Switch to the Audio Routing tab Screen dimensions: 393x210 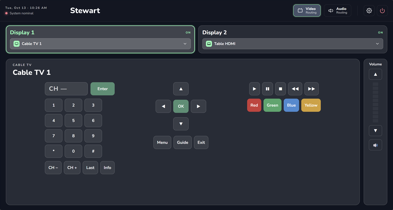pyautogui.click(x=338, y=11)
